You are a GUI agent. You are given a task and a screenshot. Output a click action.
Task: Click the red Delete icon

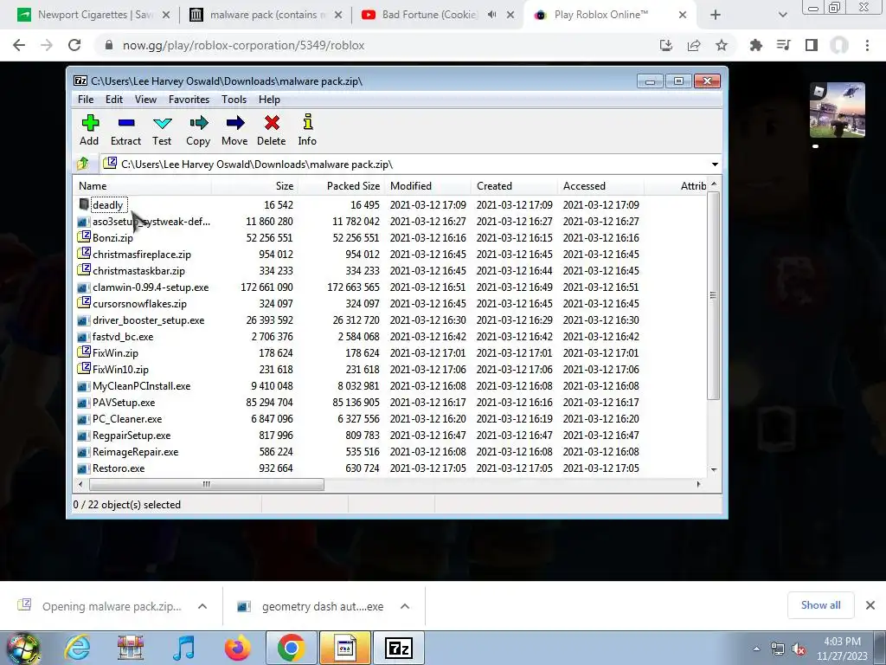click(272, 123)
